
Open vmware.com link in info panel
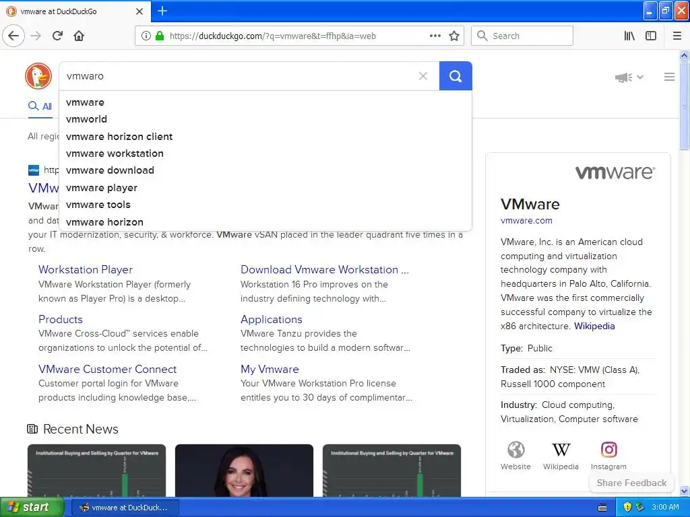(x=526, y=221)
